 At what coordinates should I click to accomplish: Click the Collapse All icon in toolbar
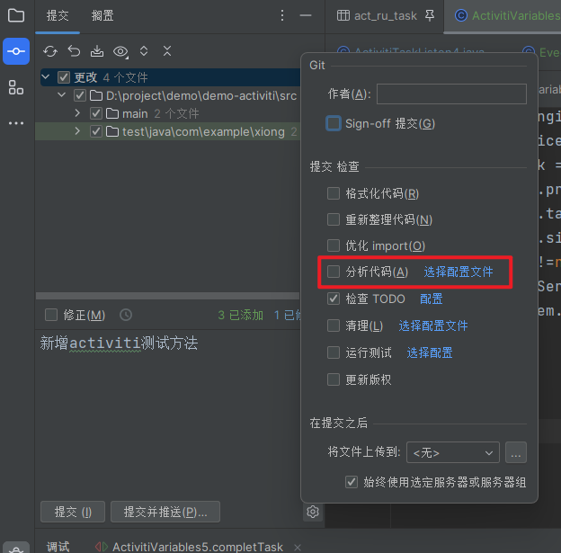(x=167, y=51)
